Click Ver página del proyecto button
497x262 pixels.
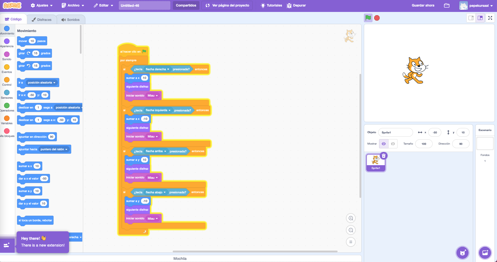point(227,5)
